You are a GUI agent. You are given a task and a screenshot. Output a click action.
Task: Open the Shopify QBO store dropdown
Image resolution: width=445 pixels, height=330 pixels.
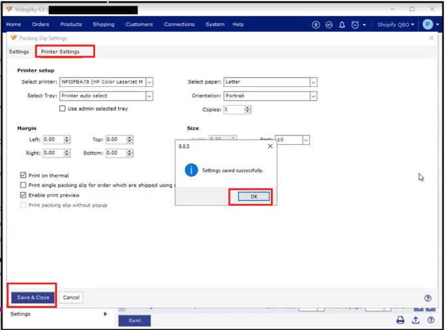(396, 25)
